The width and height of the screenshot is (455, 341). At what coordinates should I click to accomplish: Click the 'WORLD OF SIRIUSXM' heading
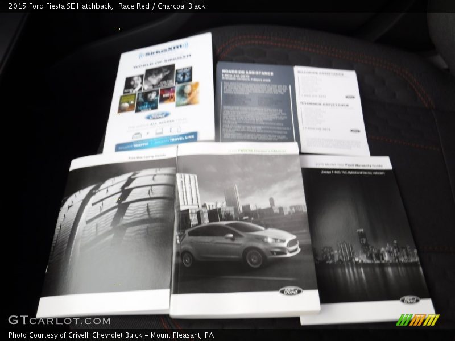pyautogui.click(x=162, y=61)
